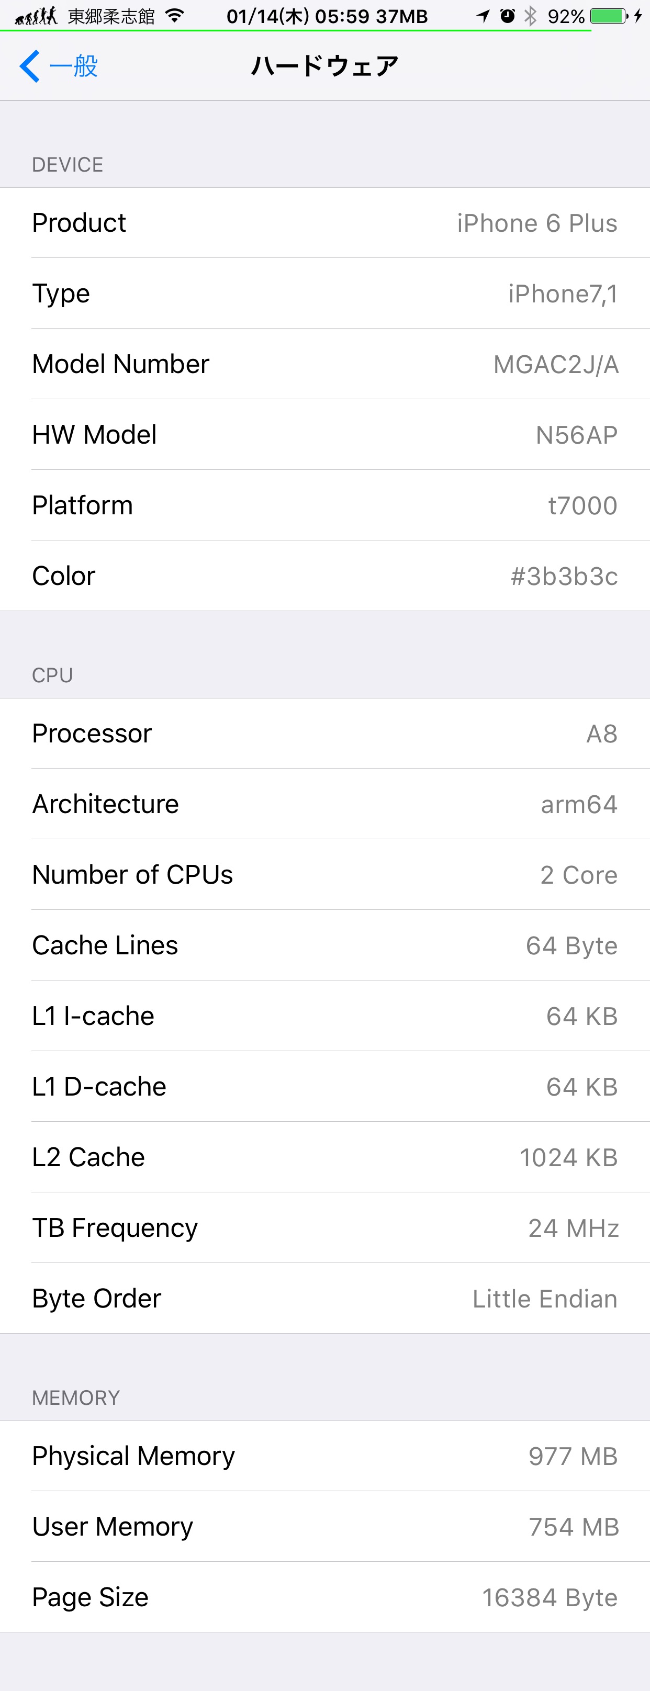
Task: Tap the 92% battery percentage
Action: click(566, 16)
